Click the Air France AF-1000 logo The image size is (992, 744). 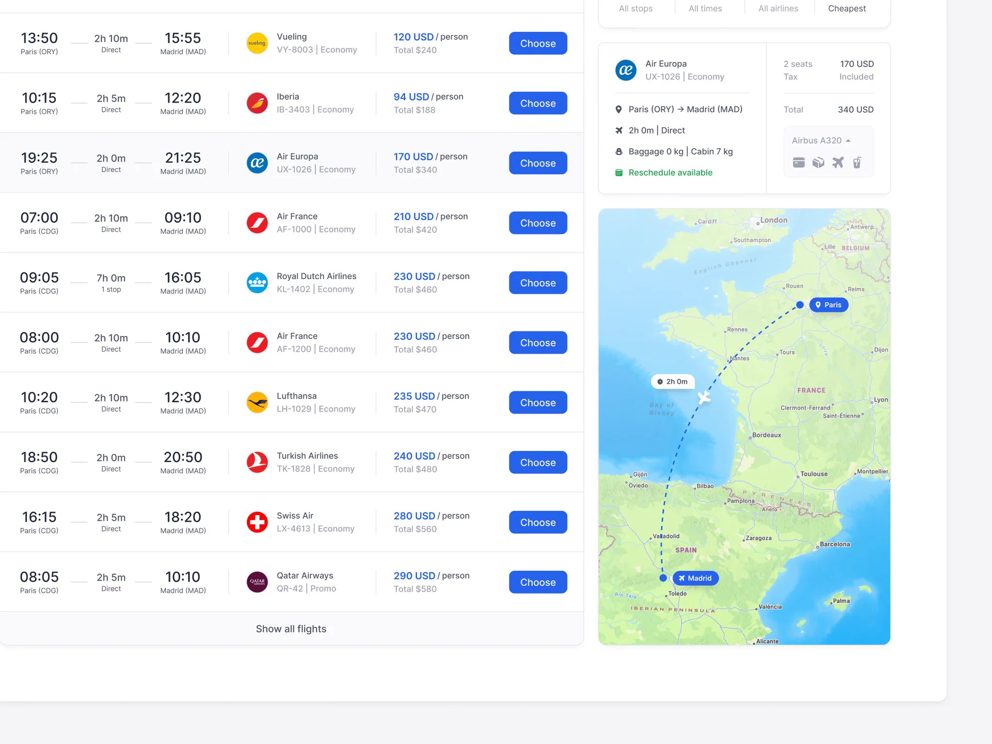click(257, 223)
